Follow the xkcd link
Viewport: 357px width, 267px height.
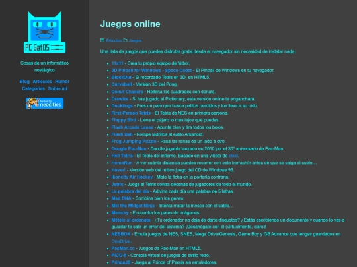click(x=233, y=156)
